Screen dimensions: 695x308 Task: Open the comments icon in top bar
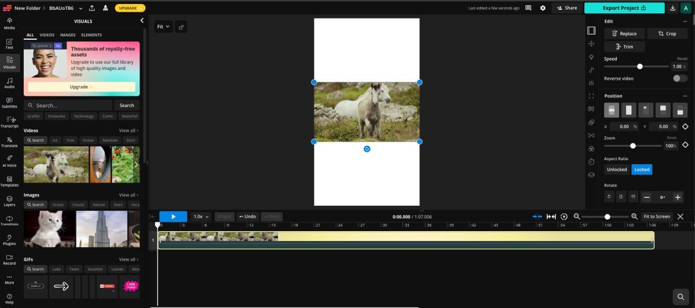pos(528,8)
